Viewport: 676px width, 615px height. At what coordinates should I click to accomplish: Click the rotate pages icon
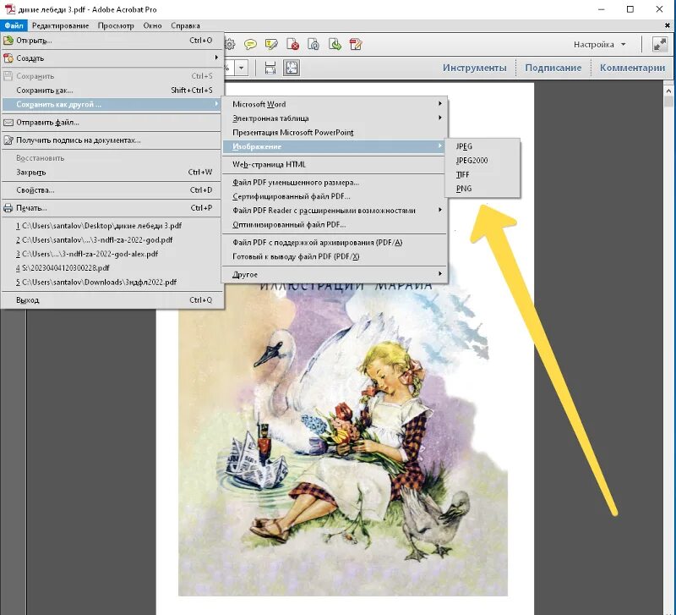[313, 45]
